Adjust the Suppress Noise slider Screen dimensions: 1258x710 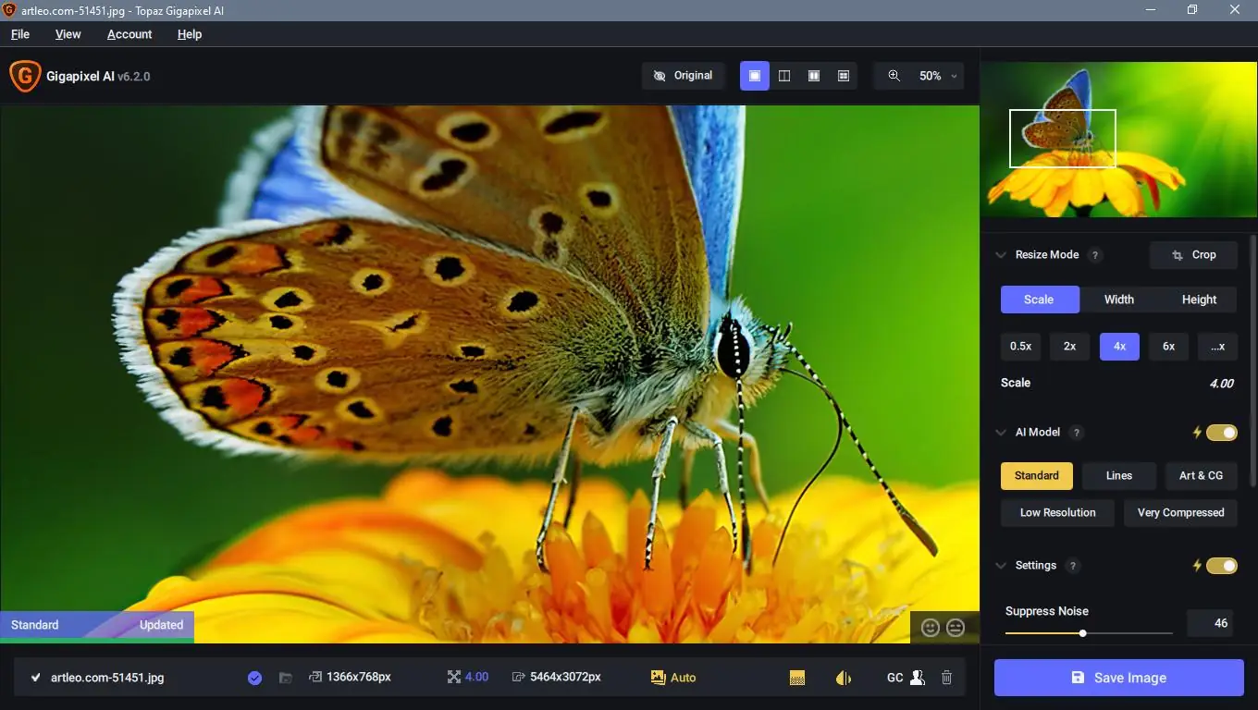pyautogui.click(x=1082, y=633)
